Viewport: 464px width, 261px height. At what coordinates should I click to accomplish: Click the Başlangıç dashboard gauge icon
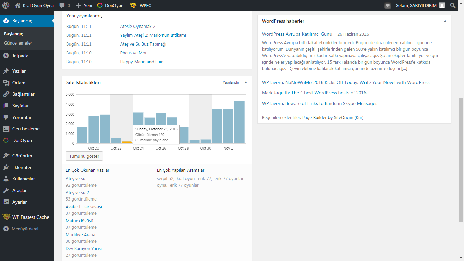(x=6, y=21)
